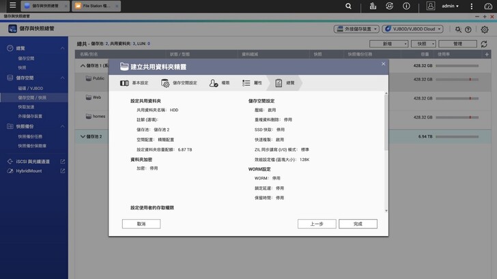Open the three-dot more options menu
Viewport: 497px width, 279px height.
tap(472, 6)
